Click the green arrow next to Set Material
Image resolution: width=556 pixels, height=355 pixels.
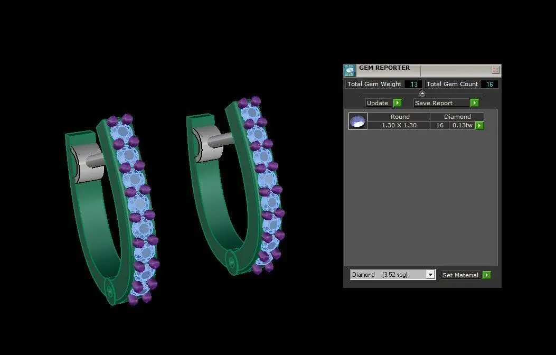(x=486, y=275)
